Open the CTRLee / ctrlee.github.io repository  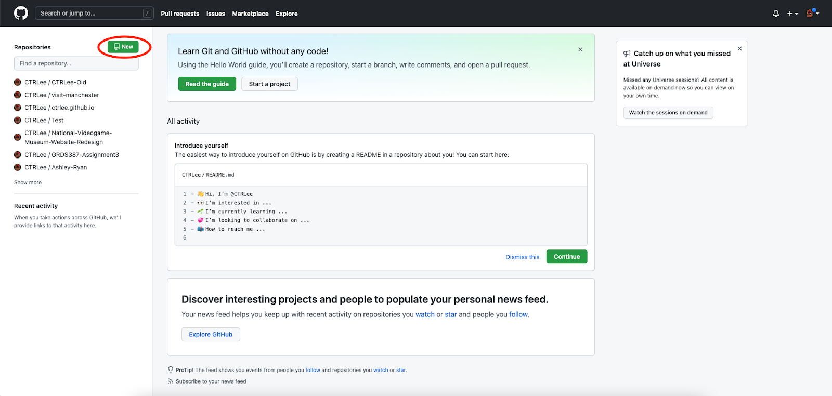point(59,108)
